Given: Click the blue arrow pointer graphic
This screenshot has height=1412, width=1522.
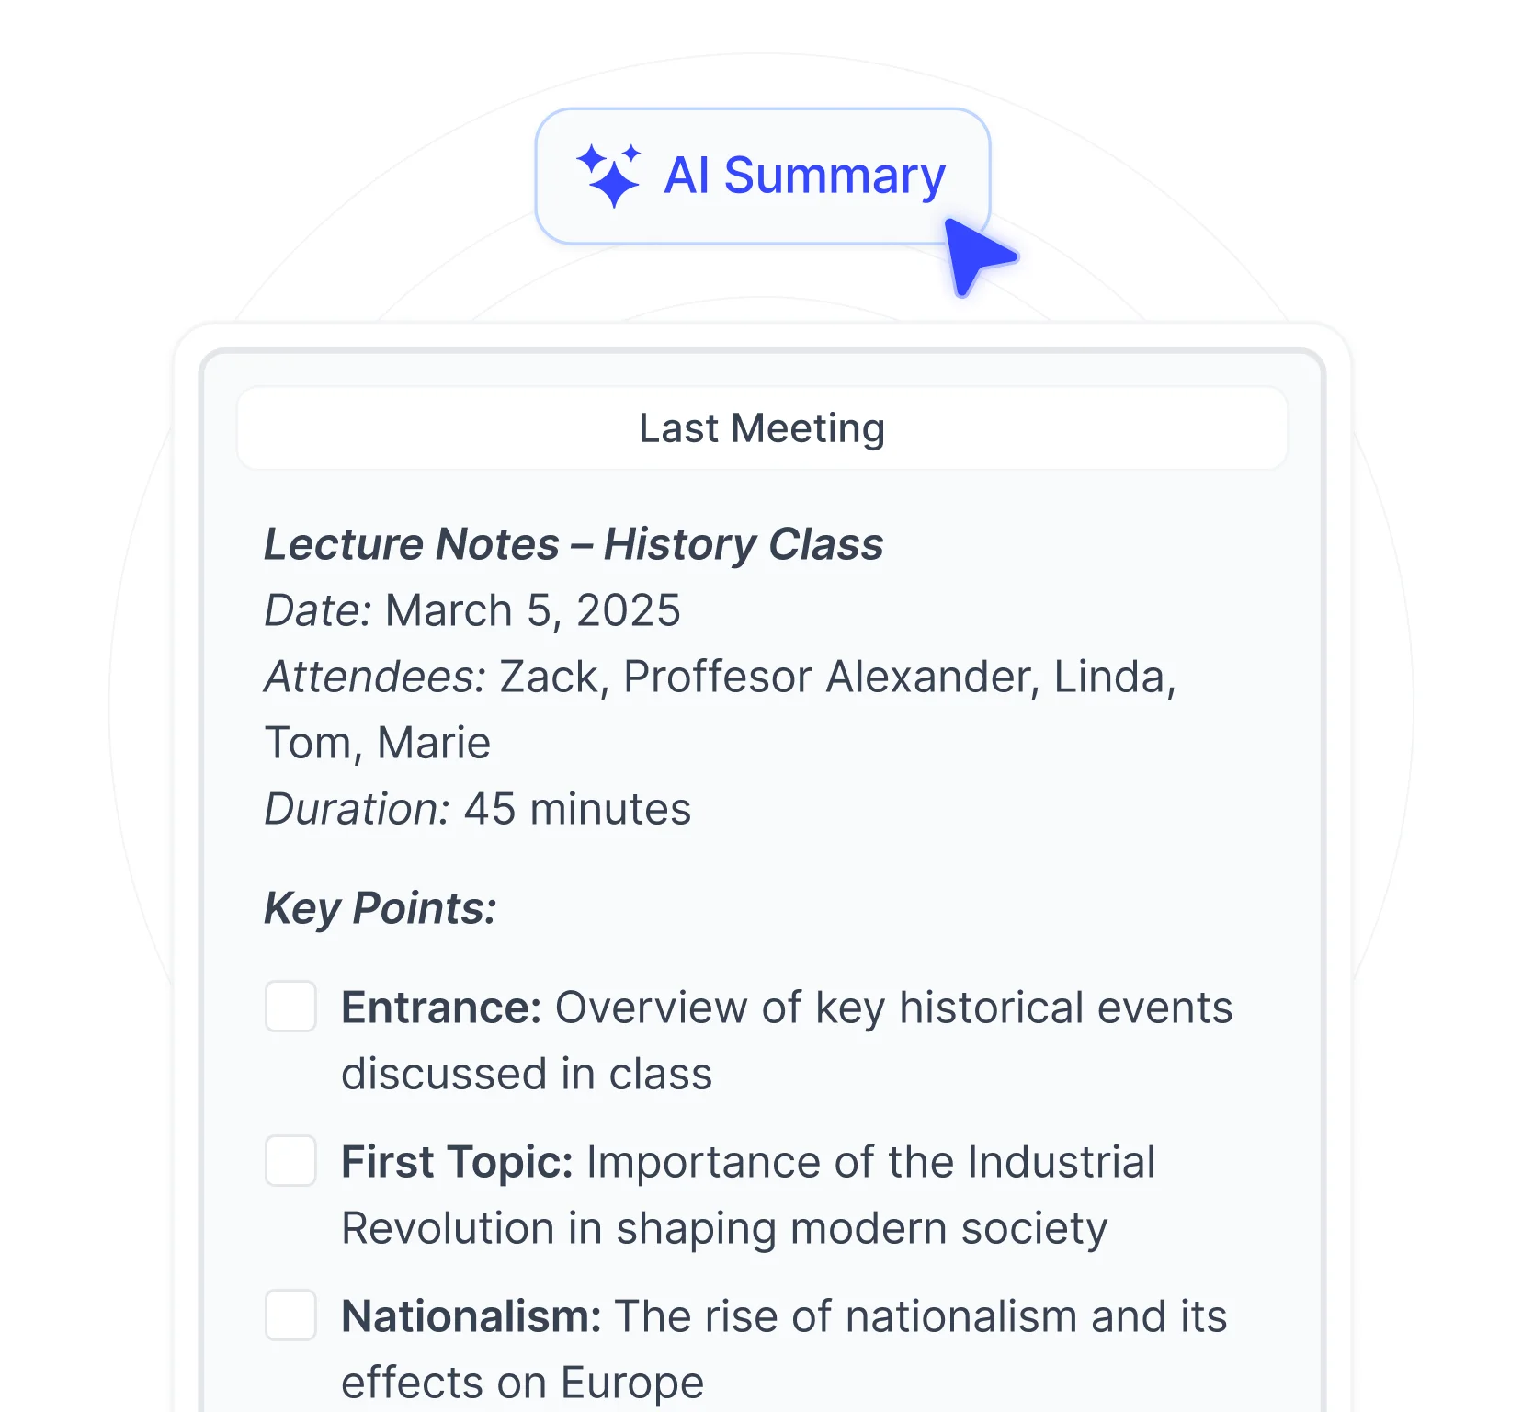Looking at the screenshot, I should pyautogui.click(x=976, y=255).
